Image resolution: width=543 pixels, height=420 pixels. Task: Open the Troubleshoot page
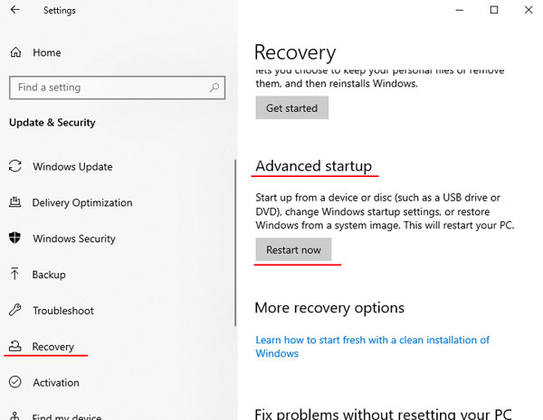click(63, 311)
